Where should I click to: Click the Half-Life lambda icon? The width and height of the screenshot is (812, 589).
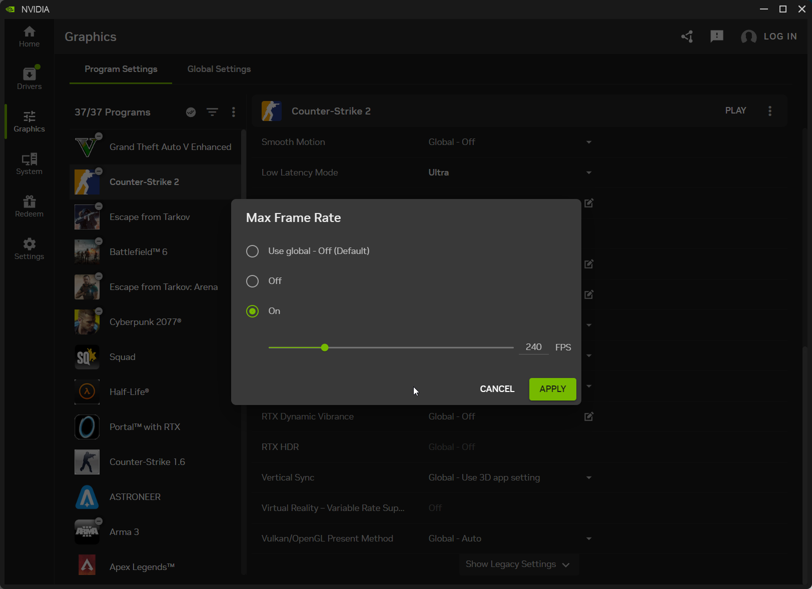coord(87,392)
